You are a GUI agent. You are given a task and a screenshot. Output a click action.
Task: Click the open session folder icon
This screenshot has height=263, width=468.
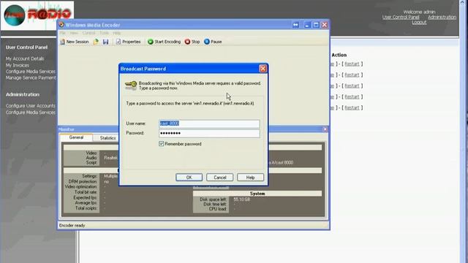[x=96, y=42]
